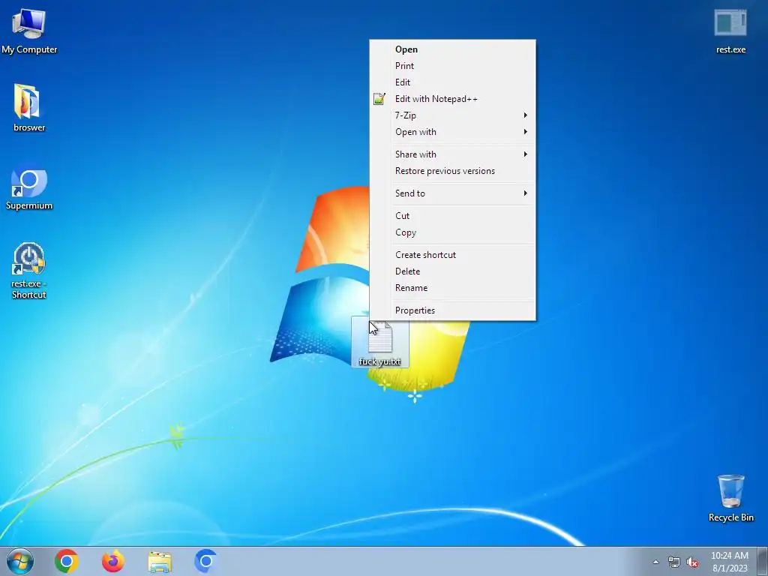Launch Supermium from the taskbar
Image resolution: width=768 pixels, height=576 pixels.
[205, 561]
